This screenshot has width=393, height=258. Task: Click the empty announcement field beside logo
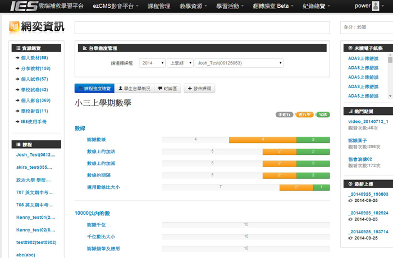202,27
